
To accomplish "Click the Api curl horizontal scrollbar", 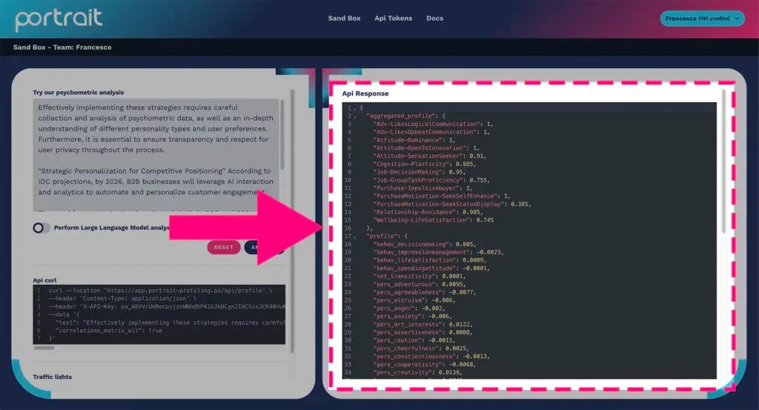I will pos(44,348).
